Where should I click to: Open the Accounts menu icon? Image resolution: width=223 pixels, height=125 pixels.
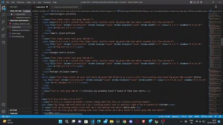click(x=3, y=105)
